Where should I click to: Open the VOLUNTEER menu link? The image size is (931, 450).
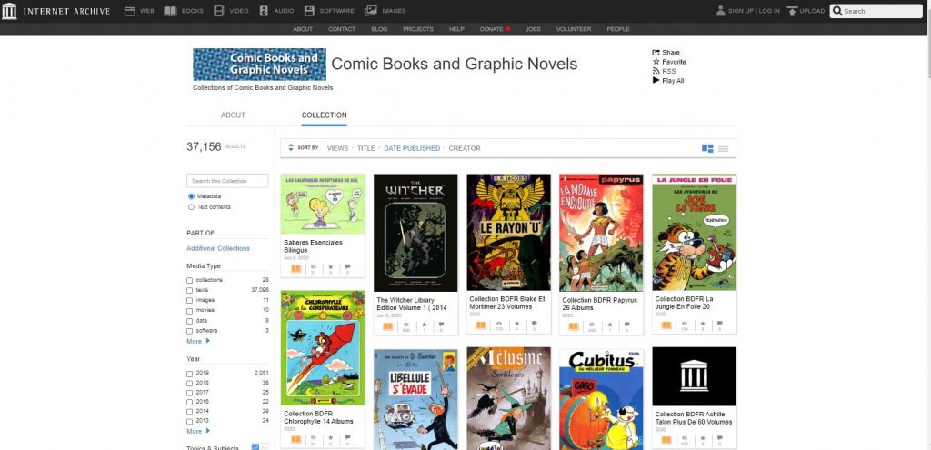(x=574, y=29)
